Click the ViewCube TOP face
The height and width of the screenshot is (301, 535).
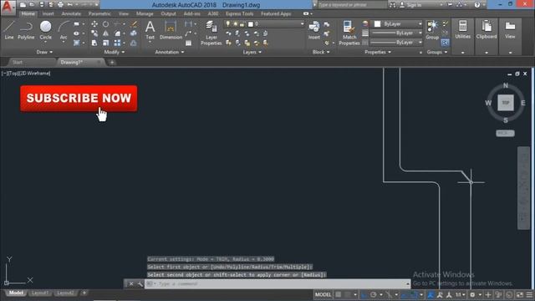pos(505,103)
